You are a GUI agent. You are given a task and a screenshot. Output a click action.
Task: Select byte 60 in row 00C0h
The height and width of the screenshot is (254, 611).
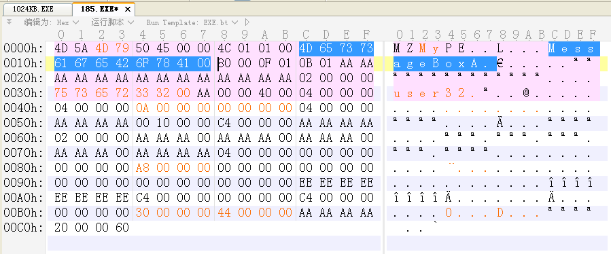122,228
